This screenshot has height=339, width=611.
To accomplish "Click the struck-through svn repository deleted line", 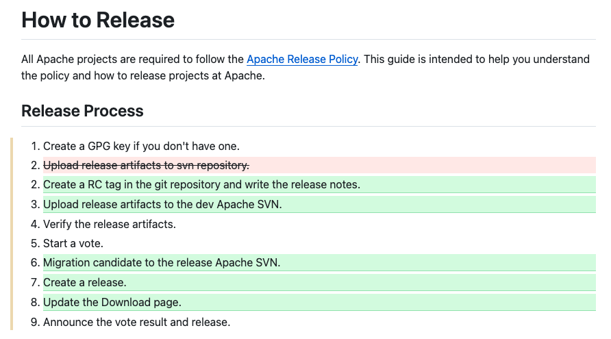I will (x=146, y=165).
